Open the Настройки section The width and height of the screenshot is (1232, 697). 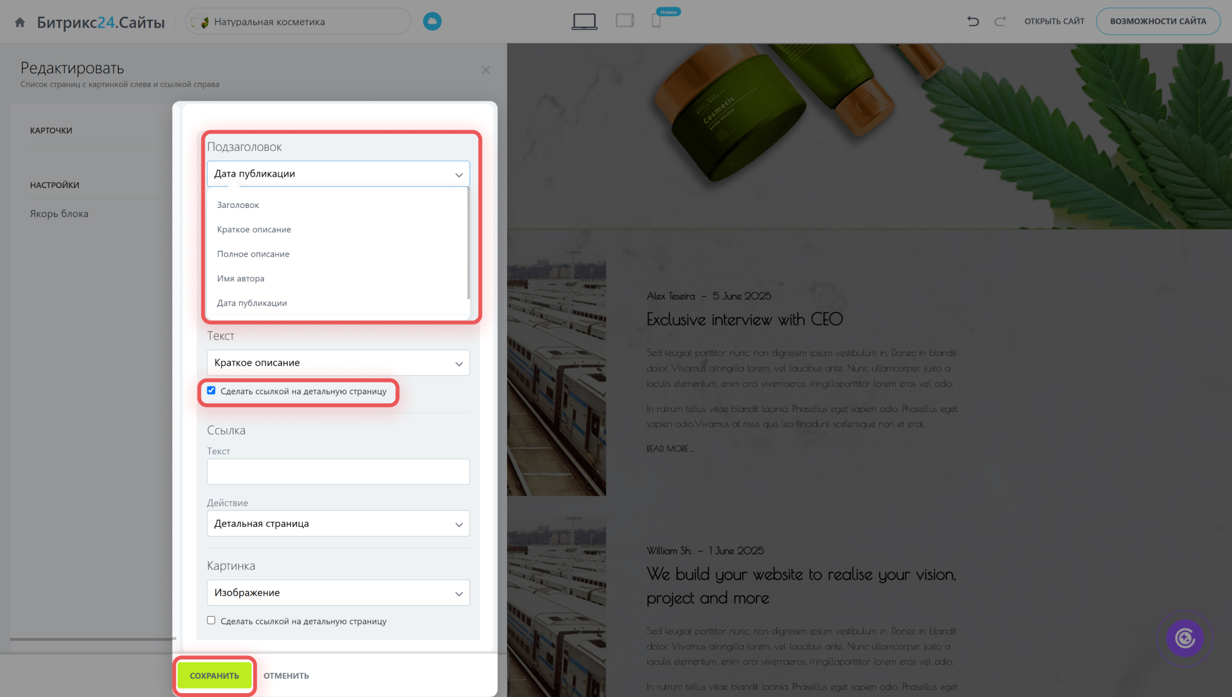[55, 185]
